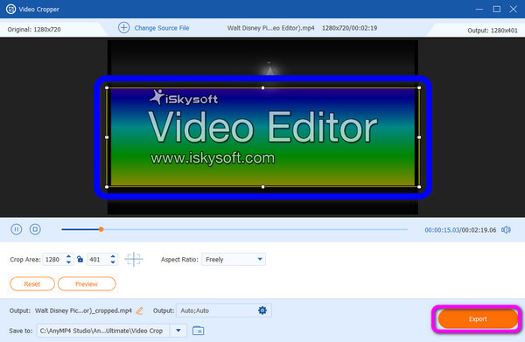Viewport: 525px width, 342px height.
Task: Decrease crop height with down arrow
Action: pos(113,262)
